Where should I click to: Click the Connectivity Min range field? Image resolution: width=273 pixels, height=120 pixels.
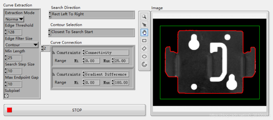coord(92,61)
